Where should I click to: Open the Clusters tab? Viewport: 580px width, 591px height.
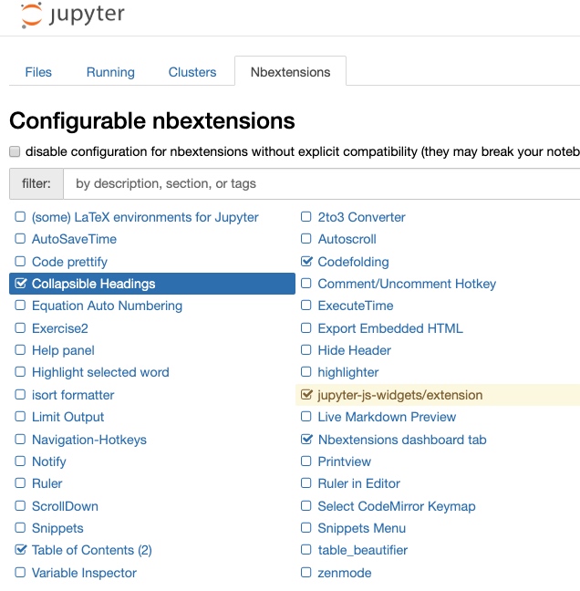192,72
